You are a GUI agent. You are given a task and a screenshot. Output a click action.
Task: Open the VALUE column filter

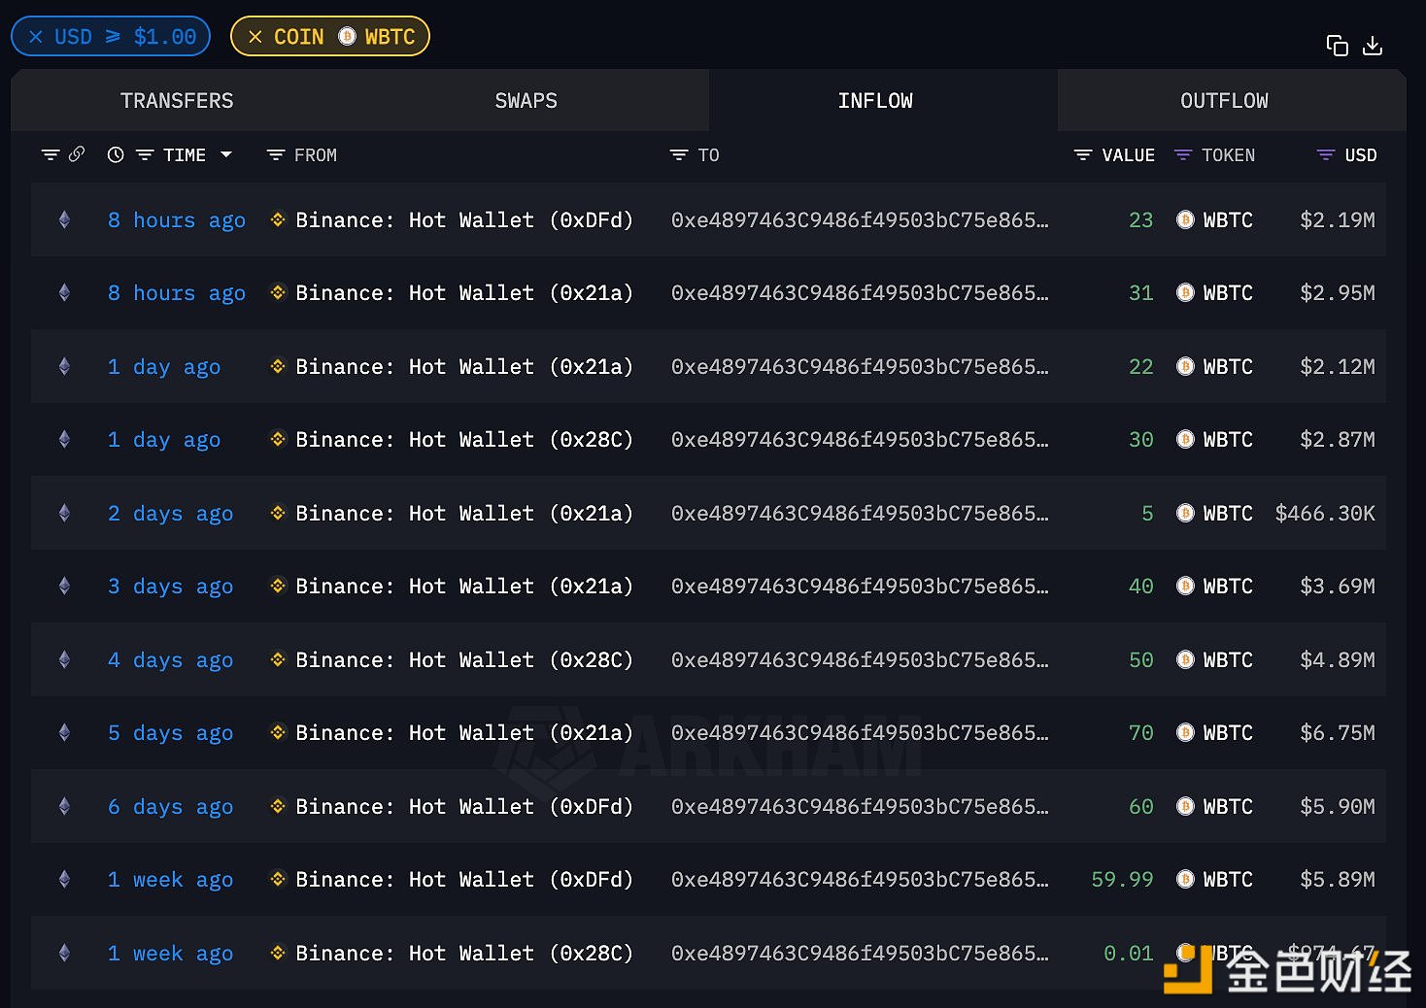(1083, 155)
